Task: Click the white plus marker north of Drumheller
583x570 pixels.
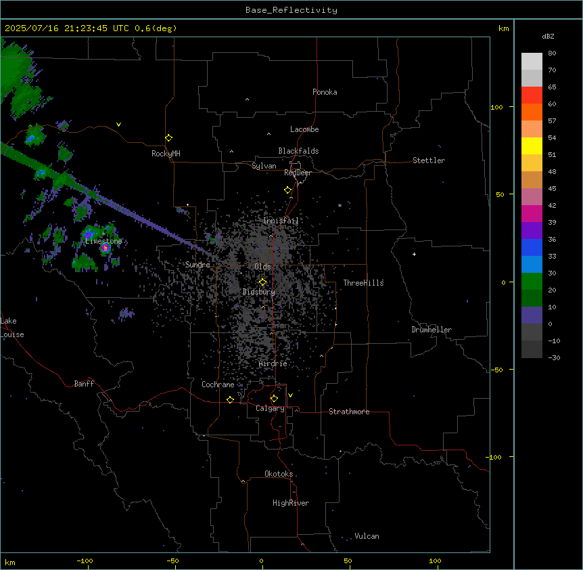Action: click(x=414, y=254)
